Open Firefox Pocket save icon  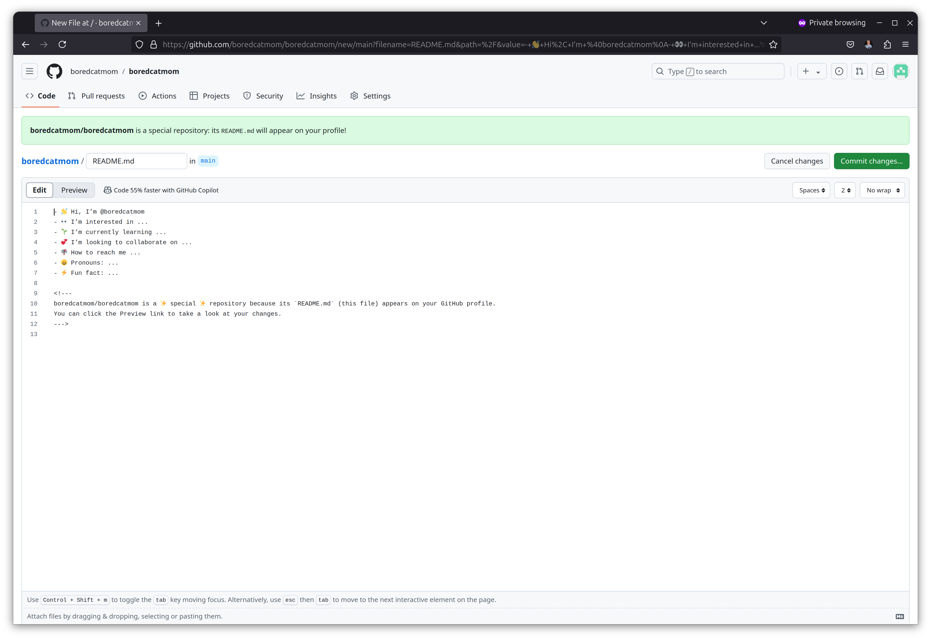(850, 44)
